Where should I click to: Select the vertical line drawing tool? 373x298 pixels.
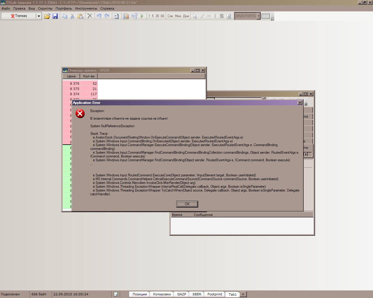(215, 16)
